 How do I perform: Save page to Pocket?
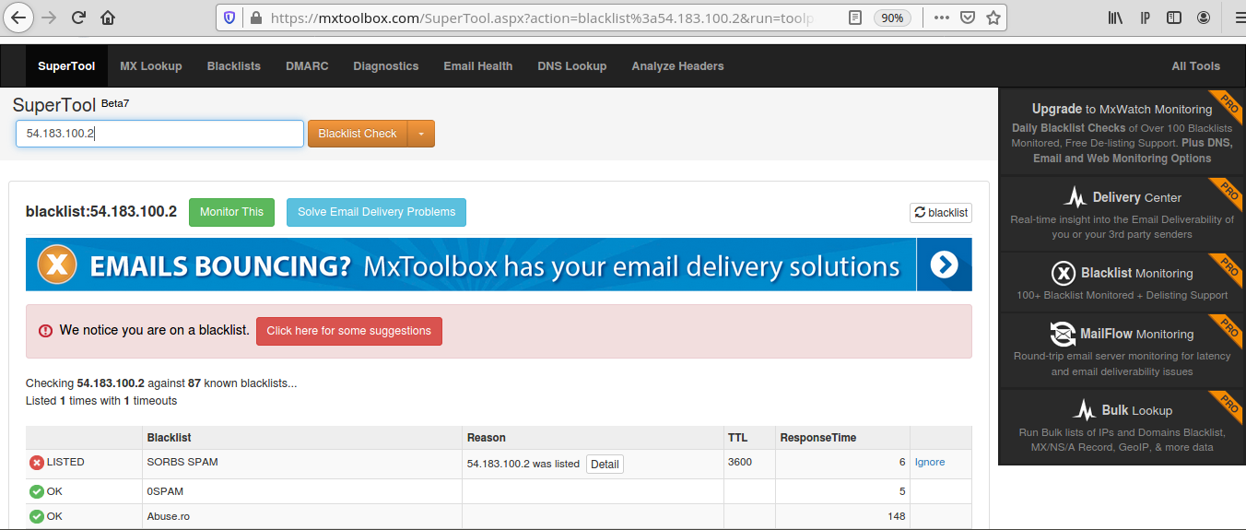[x=968, y=18]
